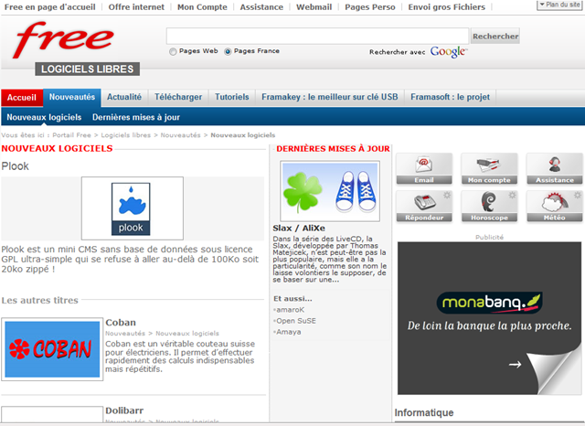Open the Envoi gros Fichiers link

(447, 7)
